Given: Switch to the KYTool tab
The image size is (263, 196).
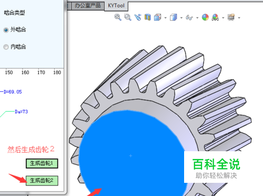Looking at the screenshot, I should [116, 6].
